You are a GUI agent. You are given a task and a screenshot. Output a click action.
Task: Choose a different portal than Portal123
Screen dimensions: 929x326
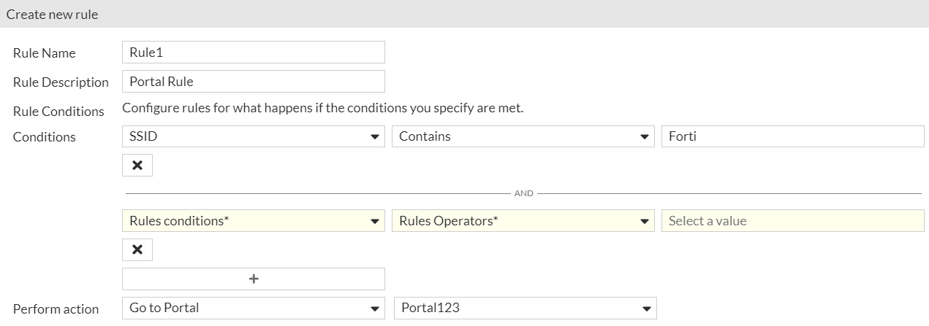tap(525, 308)
